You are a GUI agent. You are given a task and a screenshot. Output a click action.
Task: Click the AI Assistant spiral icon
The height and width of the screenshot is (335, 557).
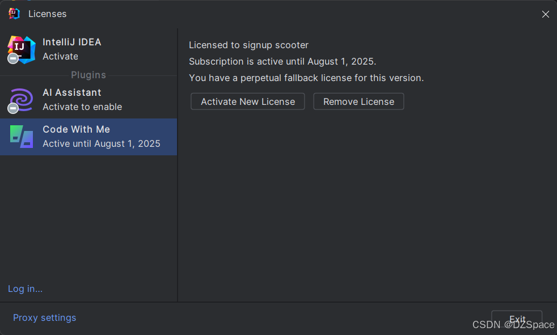(22, 100)
